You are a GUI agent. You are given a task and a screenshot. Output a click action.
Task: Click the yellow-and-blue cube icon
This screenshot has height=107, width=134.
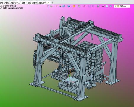coord(60,6)
